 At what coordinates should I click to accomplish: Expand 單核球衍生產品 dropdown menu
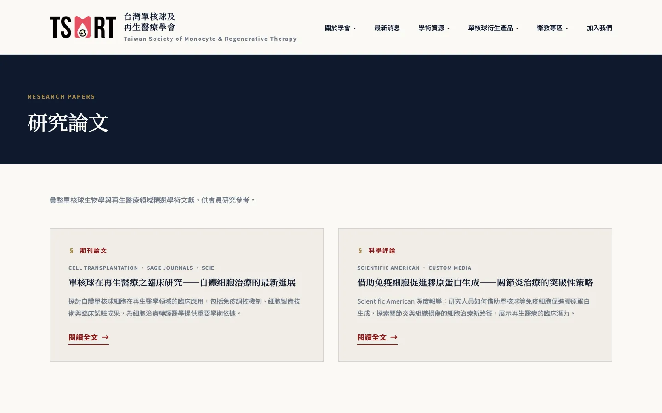[493, 28]
